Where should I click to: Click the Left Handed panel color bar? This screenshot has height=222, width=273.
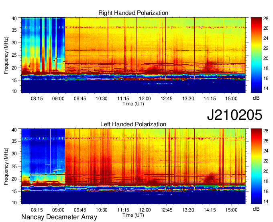click(x=256, y=166)
